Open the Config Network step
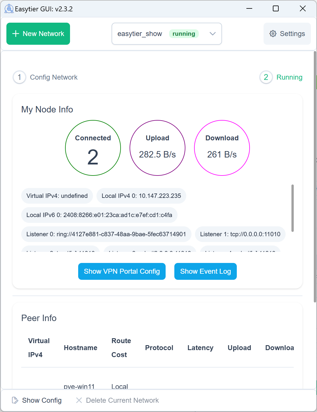Screen dimensions: 317x412 coord(53,77)
